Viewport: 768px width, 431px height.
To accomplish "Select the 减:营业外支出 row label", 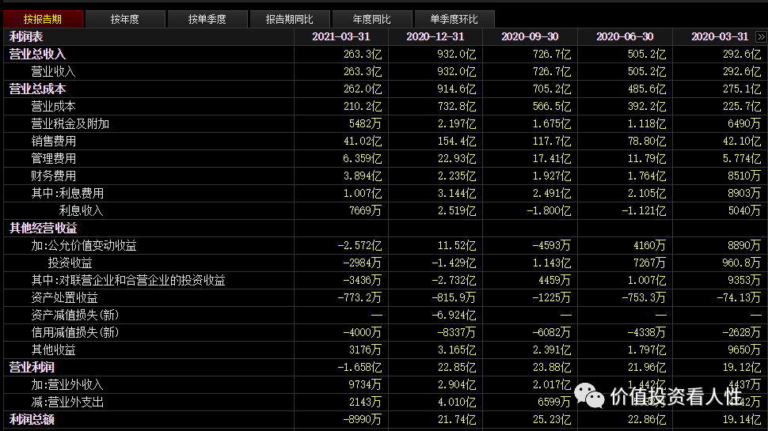I will (67, 403).
